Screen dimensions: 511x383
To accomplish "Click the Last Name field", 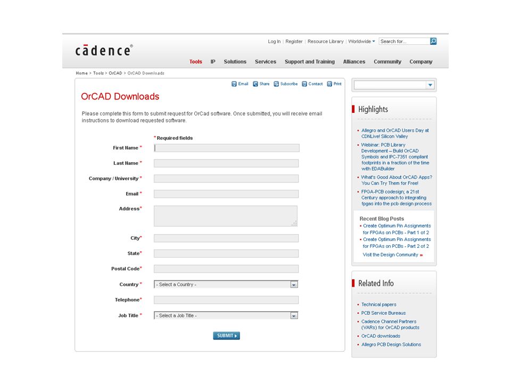I will 226,163.
